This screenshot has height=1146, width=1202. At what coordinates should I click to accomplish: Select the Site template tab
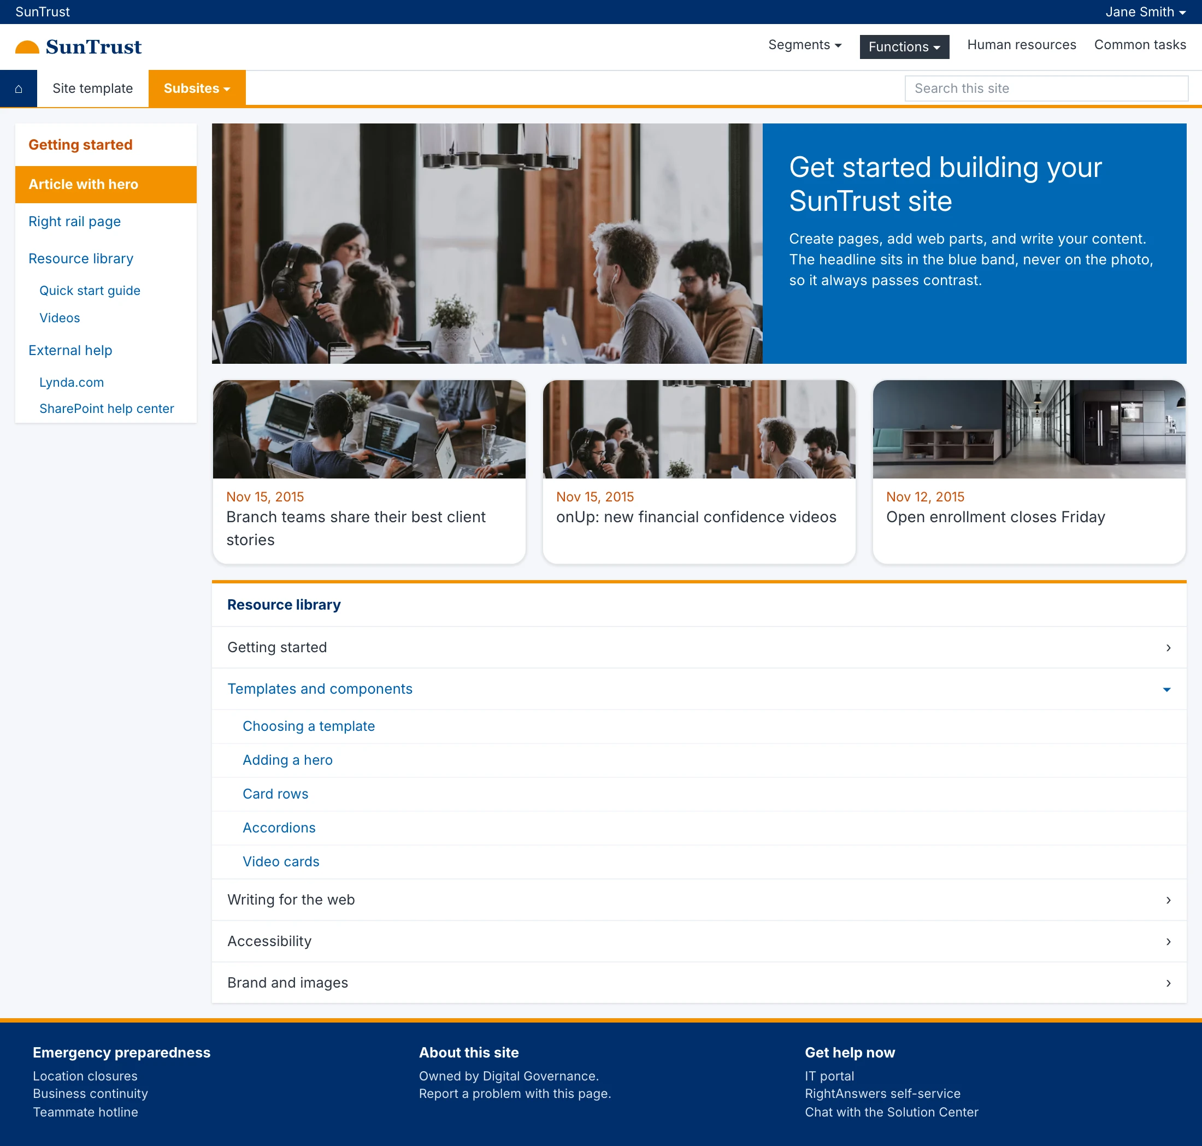[x=93, y=88]
